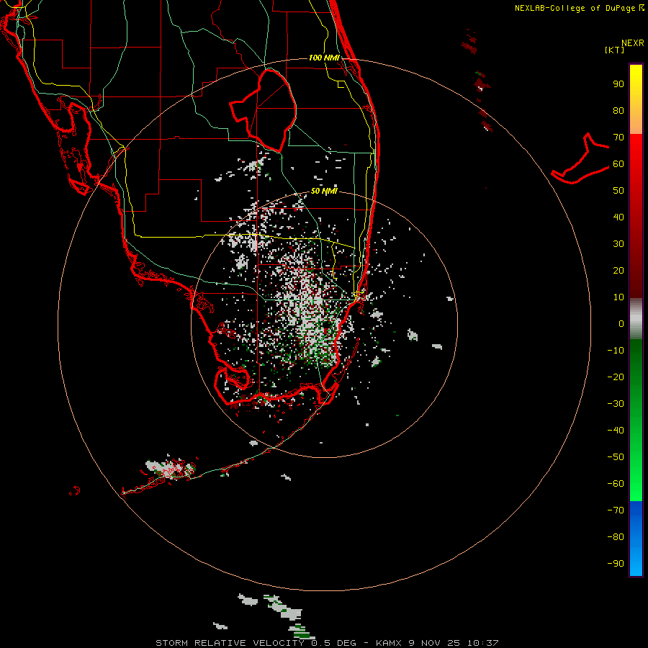The height and width of the screenshot is (648, 648).
Task: Click the radar echo cluster over the lower Keys
Action: click(171, 468)
